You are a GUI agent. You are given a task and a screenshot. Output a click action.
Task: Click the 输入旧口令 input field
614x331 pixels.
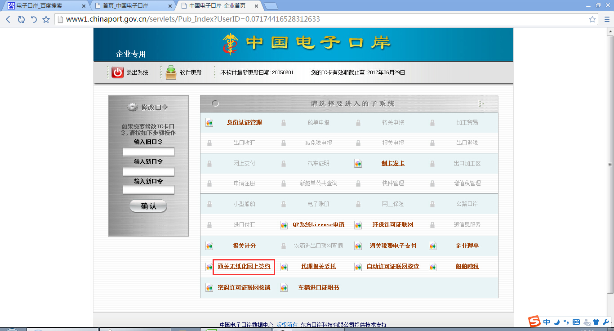click(148, 152)
